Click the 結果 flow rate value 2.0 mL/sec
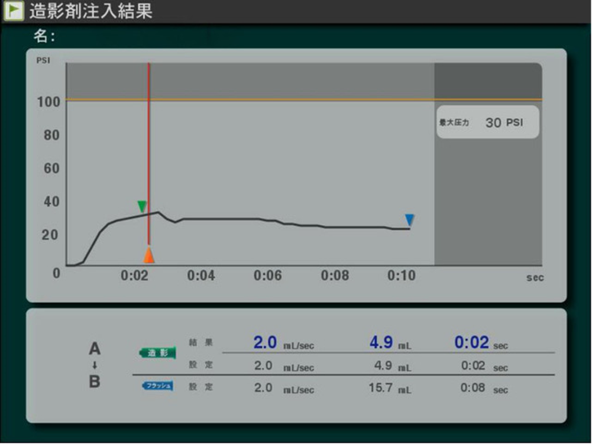 click(x=283, y=343)
